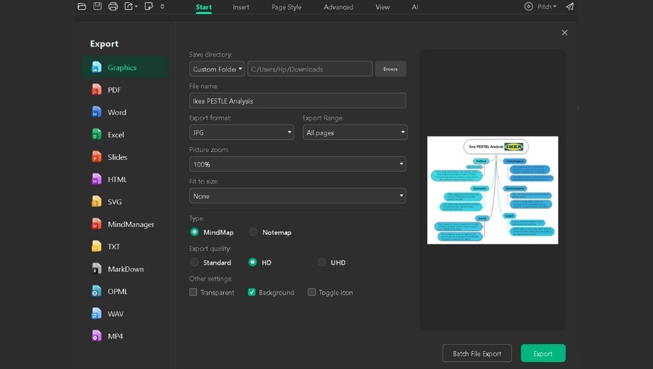653x369 pixels.
Task: Click the Browse button
Action: point(390,69)
